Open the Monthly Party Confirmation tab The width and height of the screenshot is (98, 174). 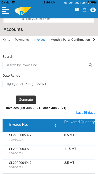(x=70, y=40)
